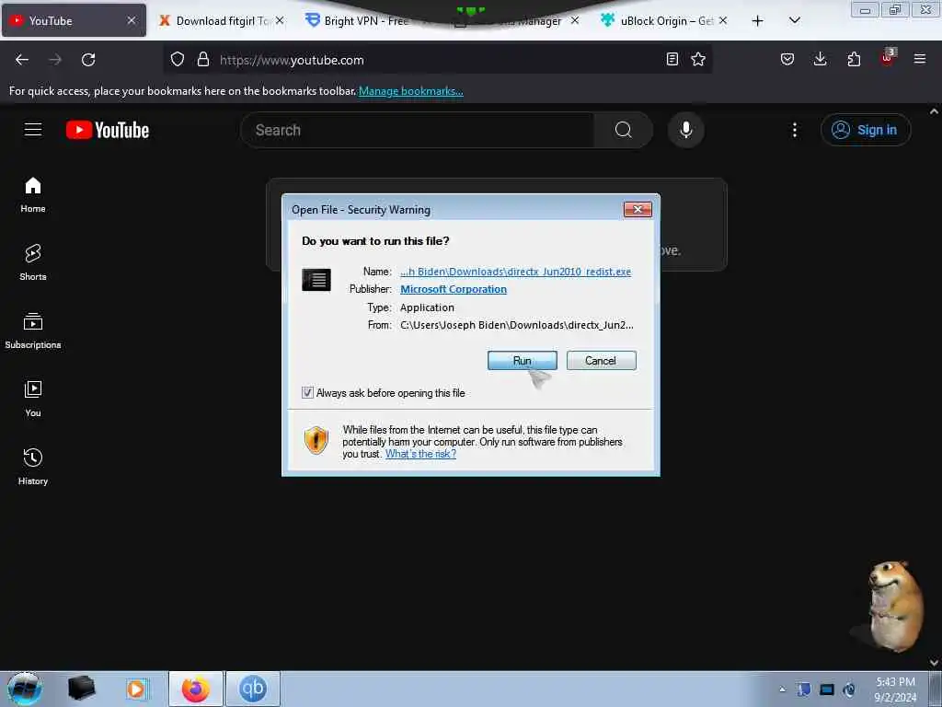This screenshot has height=707, width=942.
Task: Reload the current page
Action: coord(88,60)
